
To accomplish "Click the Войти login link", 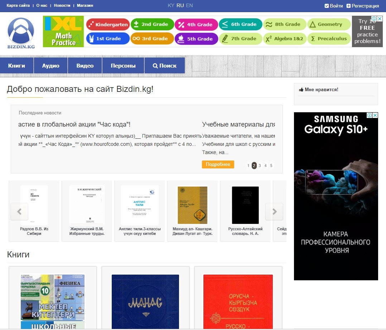I will coord(334,6).
